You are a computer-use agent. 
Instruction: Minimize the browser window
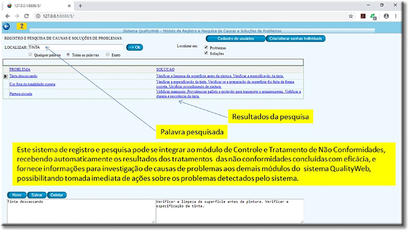368,5
